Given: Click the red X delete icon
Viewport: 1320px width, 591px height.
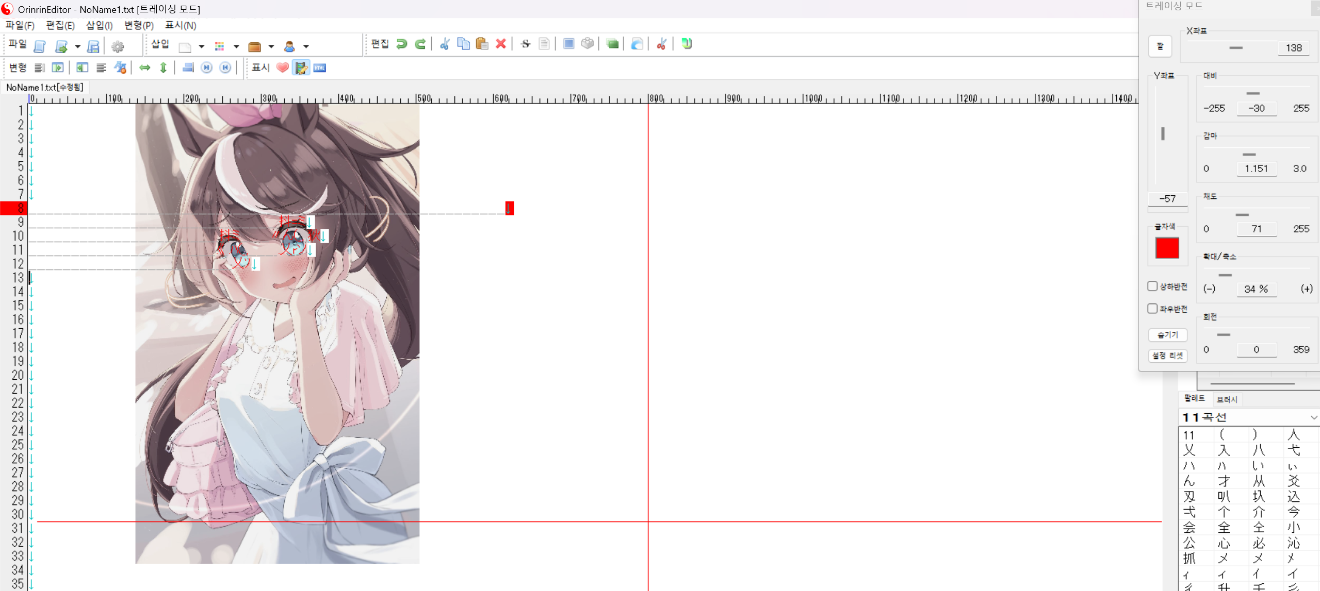Looking at the screenshot, I should click(x=500, y=44).
